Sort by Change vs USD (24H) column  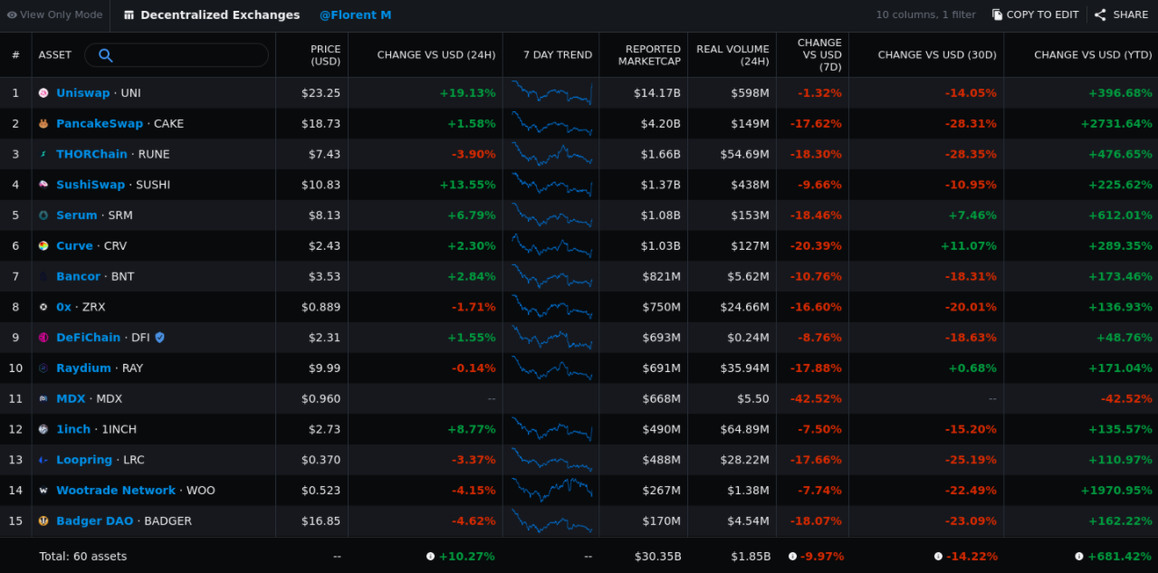click(435, 55)
